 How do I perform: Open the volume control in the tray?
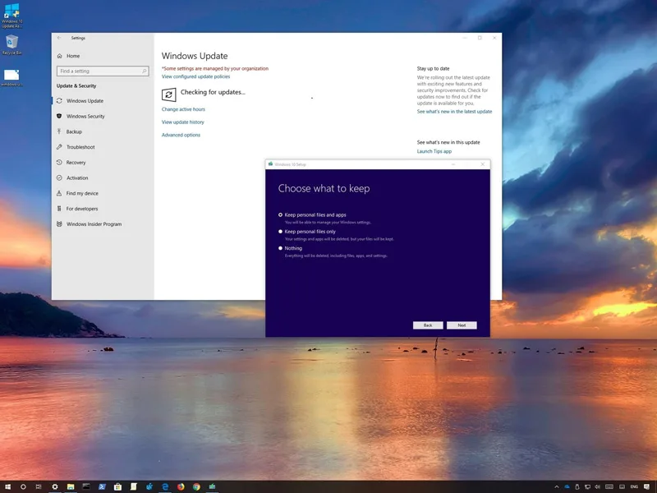click(x=598, y=486)
